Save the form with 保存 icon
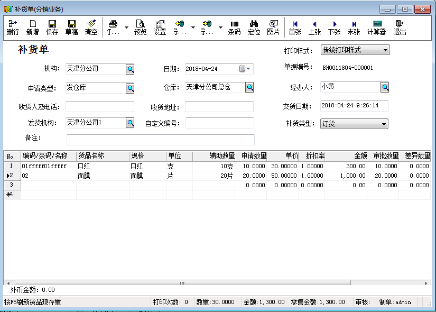436x312 pixels. (x=52, y=27)
